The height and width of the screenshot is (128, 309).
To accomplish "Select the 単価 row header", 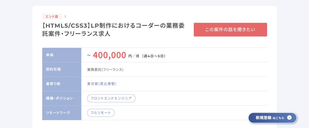I will coord(62,55).
